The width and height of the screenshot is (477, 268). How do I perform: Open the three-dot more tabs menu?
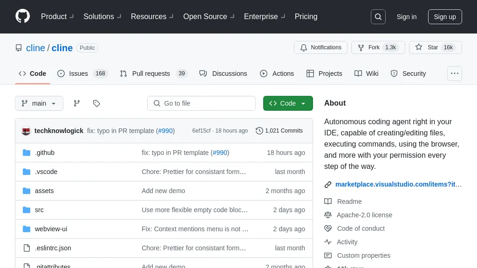pyautogui.click(x=455, y=74)
